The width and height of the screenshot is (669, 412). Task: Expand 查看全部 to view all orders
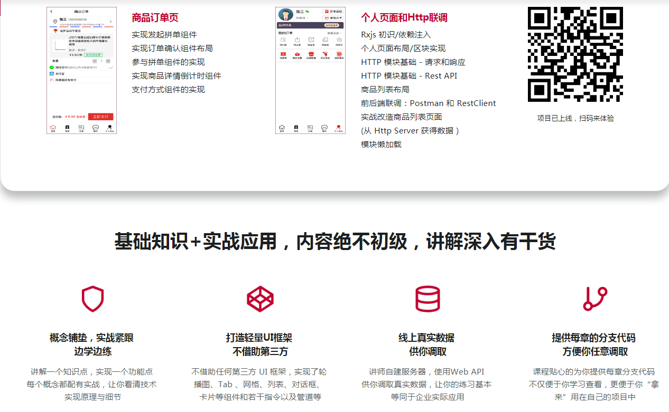pyautogui.click(x=336, y=33)
